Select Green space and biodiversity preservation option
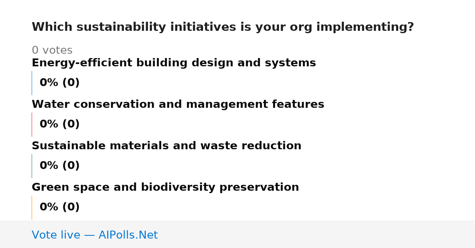Screen dimensions: 475x248 [x=165, y=188]
